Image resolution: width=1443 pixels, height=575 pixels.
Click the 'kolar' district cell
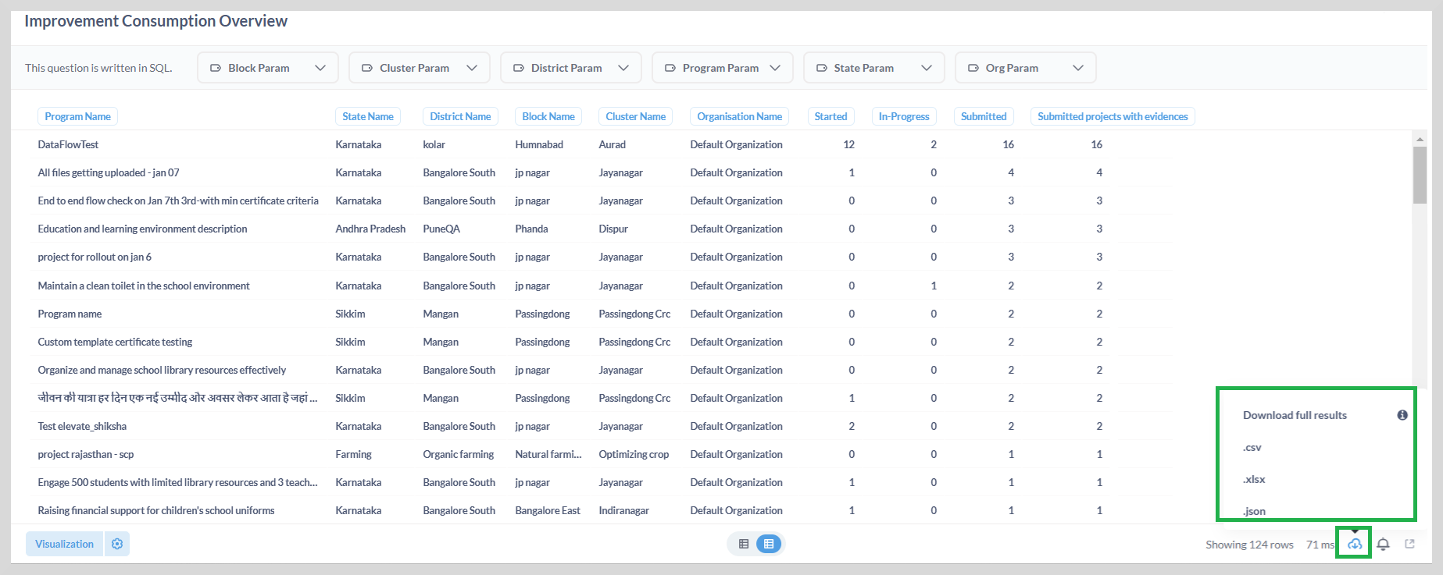pos(434,144)
